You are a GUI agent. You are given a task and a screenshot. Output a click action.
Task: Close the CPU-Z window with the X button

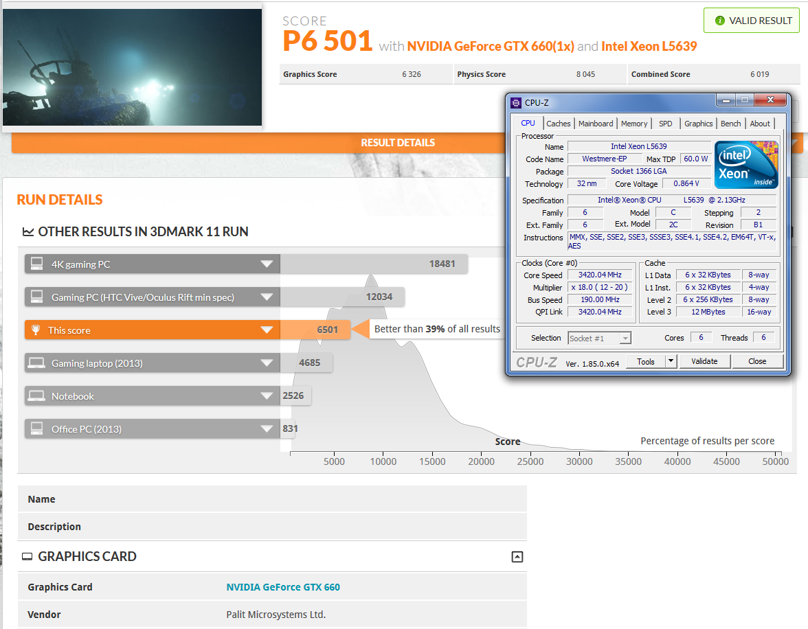[x=770, y=100]
